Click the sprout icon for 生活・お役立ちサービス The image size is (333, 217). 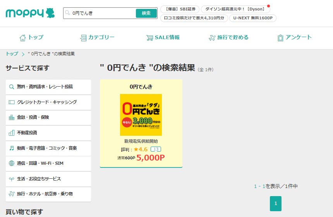12,179
